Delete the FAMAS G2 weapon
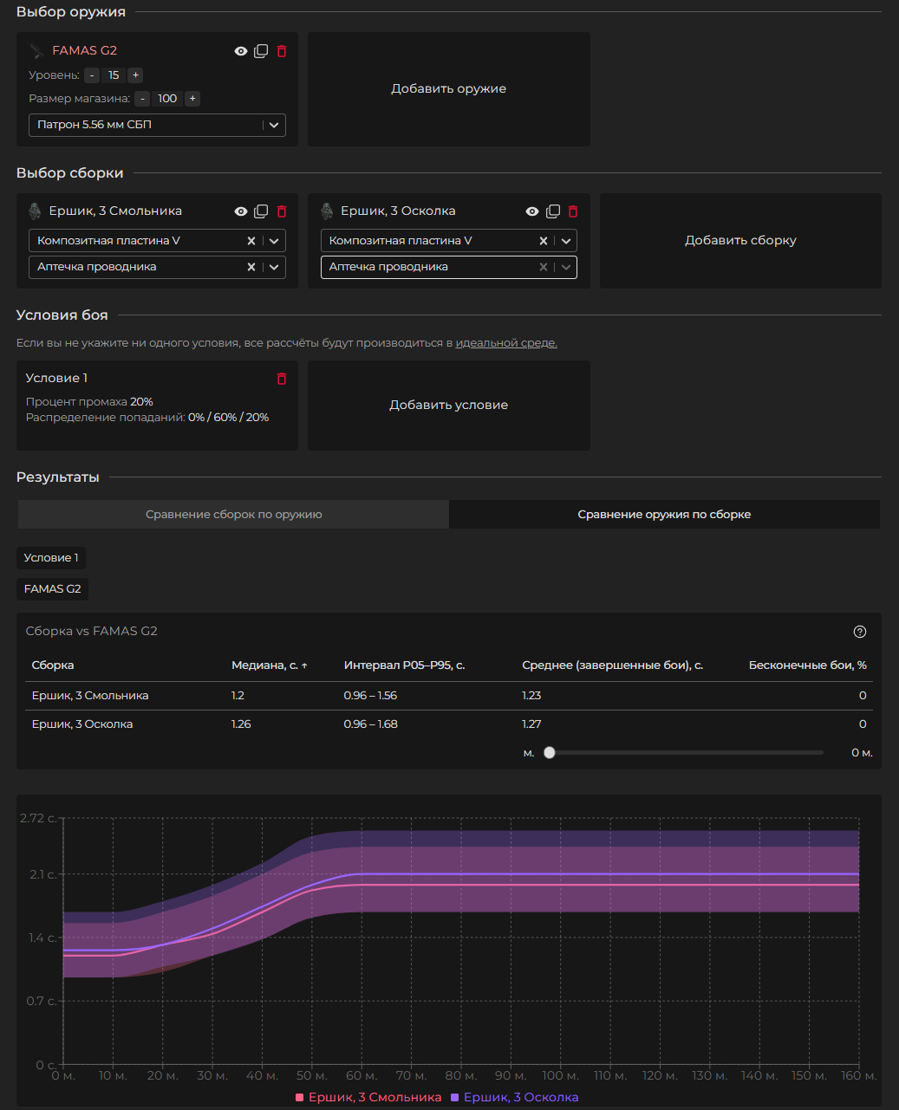Viewport: 899px width, 1110px height. [282, 51]
